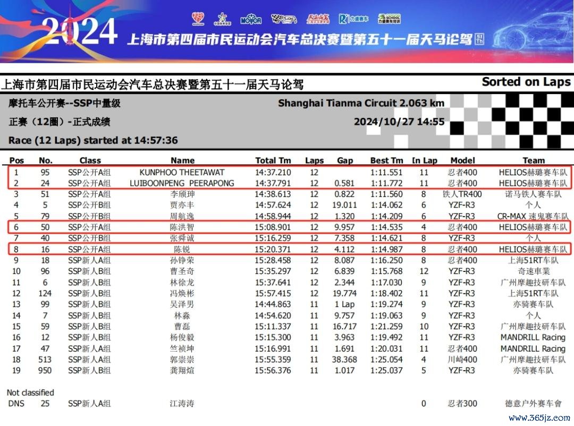Screen dimensions: 574x426
Task: Click the red heart-shaped logo in the banner
Action: coord(198,18)
